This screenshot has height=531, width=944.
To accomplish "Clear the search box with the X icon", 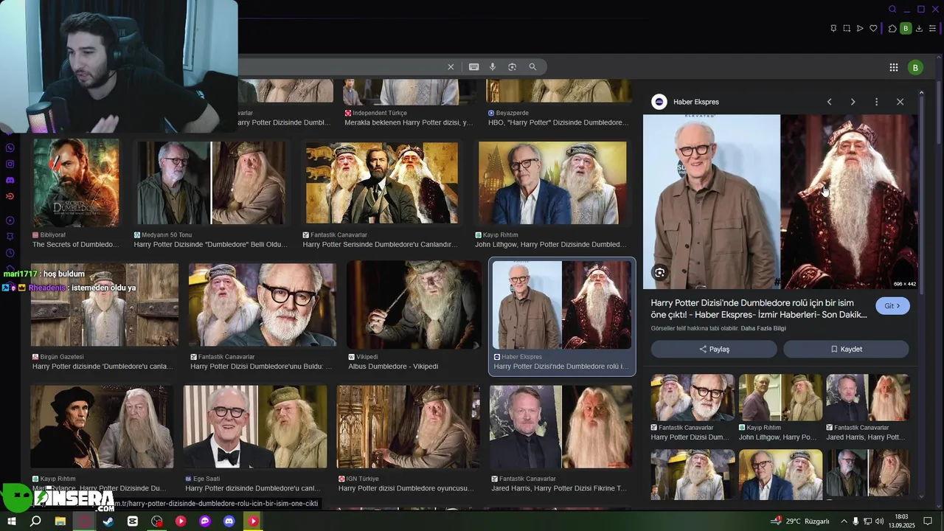I will click(x=451, y=67).
